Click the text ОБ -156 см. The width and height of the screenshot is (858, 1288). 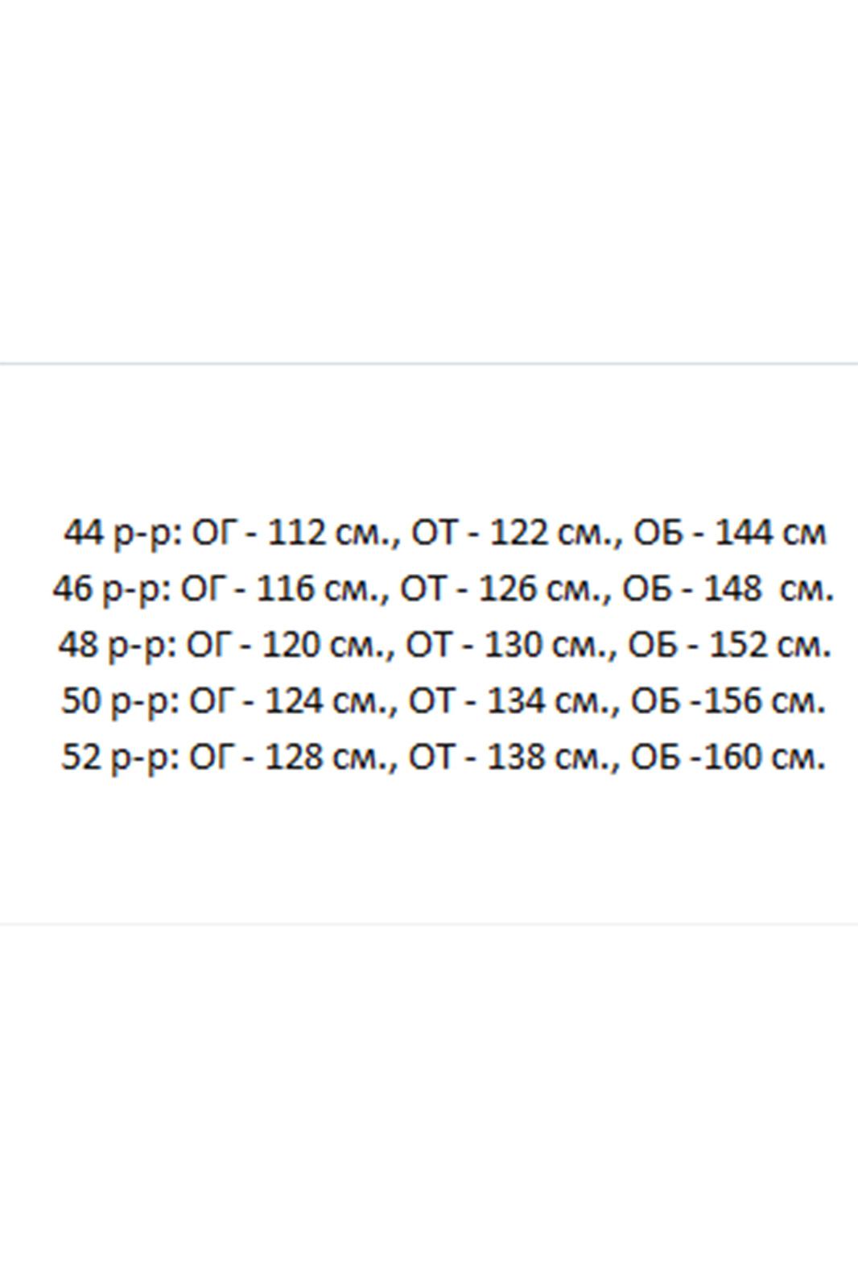pos(729,702)
